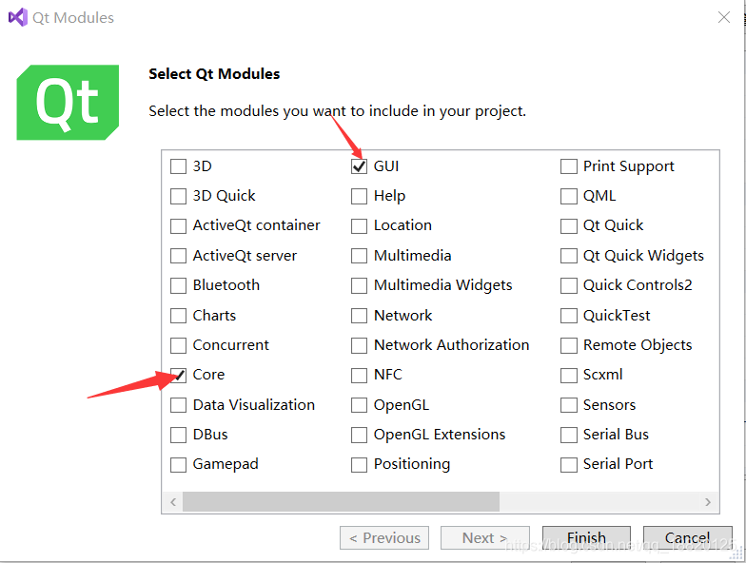
Task: Check the Network Authorization module
Action: (360, 345)
